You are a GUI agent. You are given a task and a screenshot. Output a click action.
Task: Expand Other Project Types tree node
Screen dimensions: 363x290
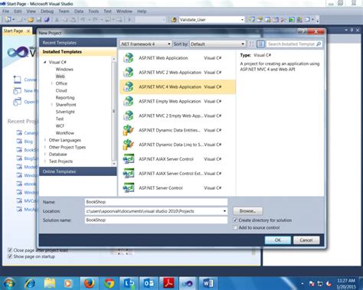pyautogui.click(x=45, y=147)
